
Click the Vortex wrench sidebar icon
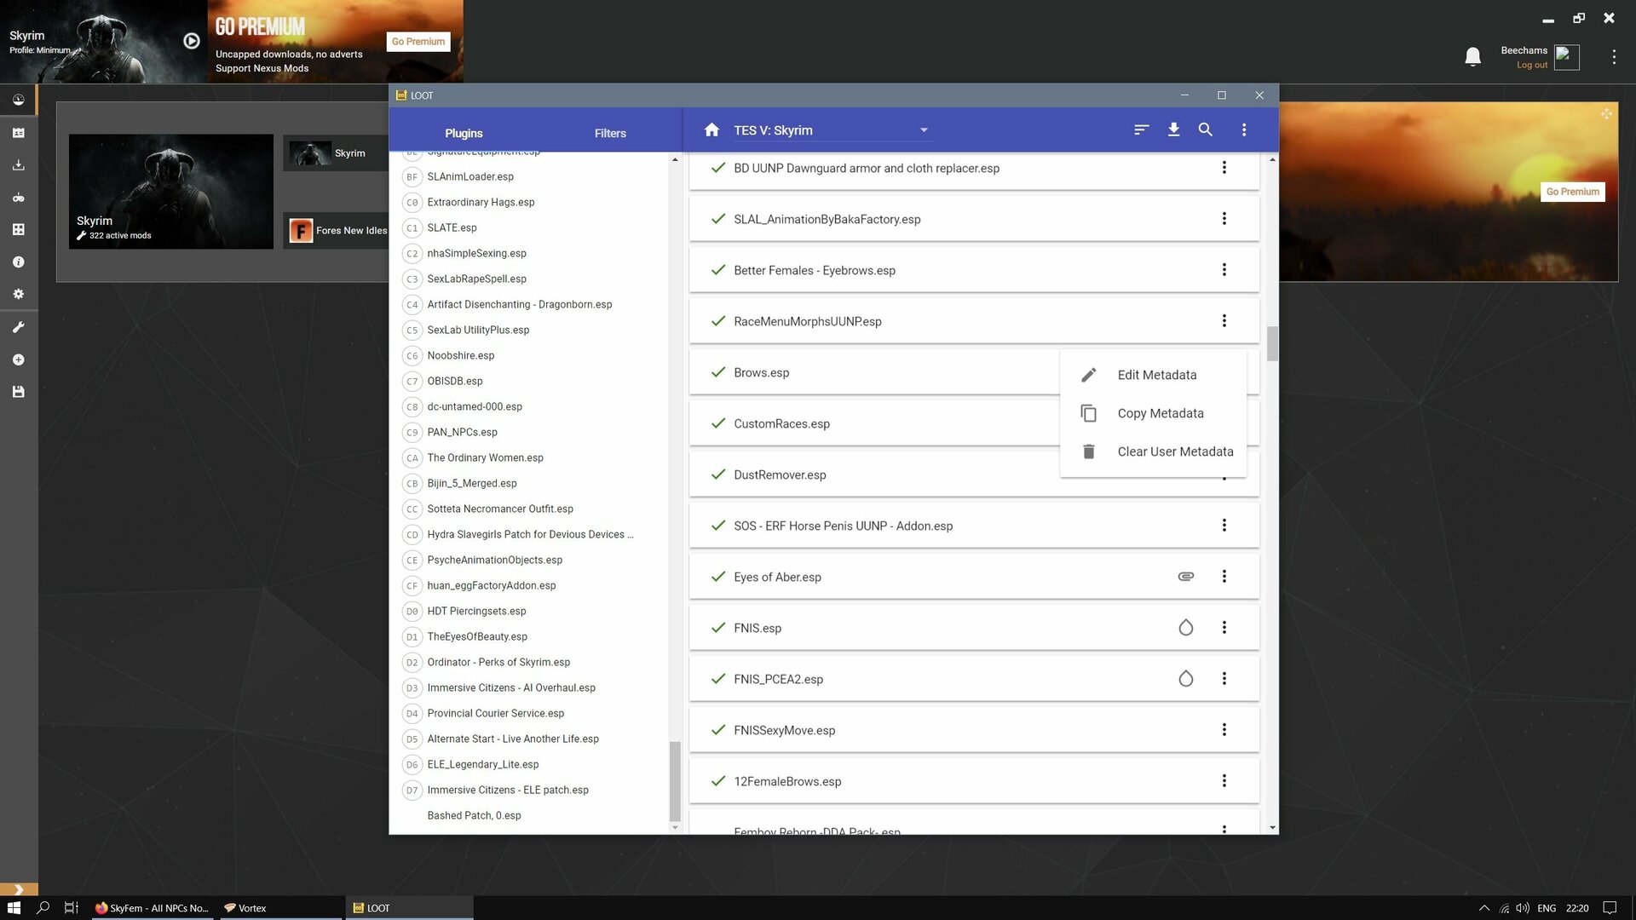click(18, 327)
